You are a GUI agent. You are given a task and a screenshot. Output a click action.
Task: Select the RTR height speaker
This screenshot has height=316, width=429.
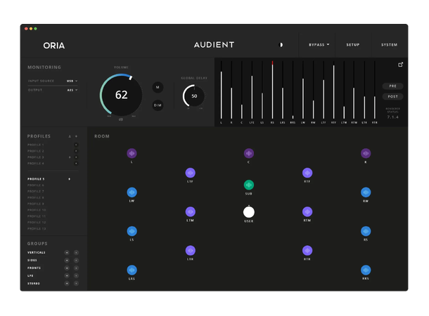(307, 251)
